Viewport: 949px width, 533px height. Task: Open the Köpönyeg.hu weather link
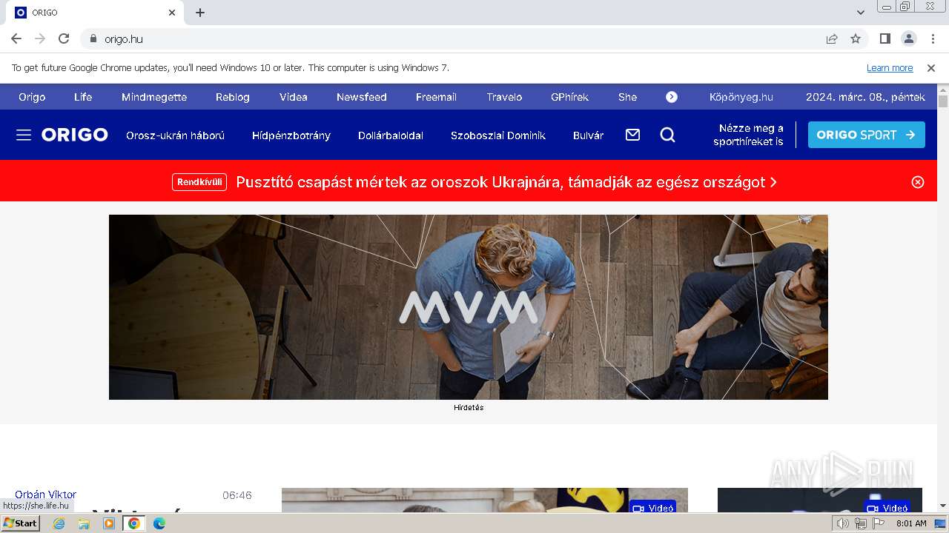pos(741,97)
